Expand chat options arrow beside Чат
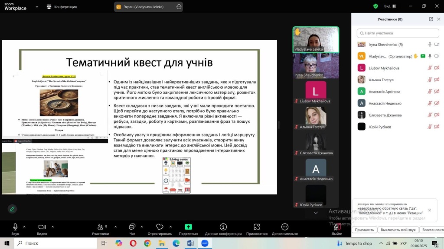The image size is (444, 249). [142, 227]
